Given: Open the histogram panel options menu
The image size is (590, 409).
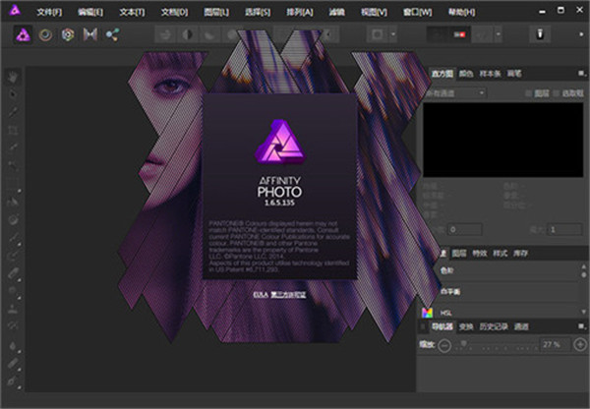Looking at the screenshot, I should 582,74.
